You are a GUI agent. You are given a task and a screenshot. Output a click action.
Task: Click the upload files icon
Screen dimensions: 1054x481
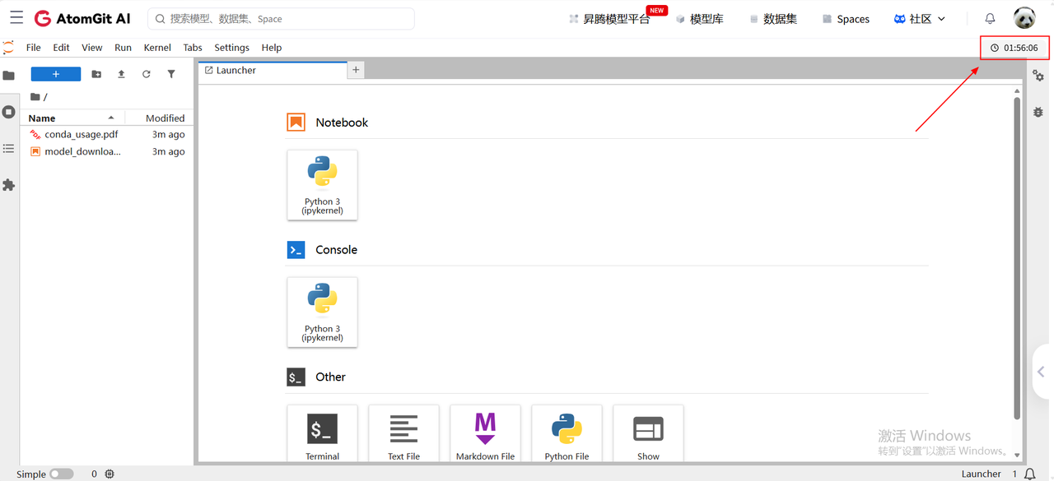[x=121, y=74]
